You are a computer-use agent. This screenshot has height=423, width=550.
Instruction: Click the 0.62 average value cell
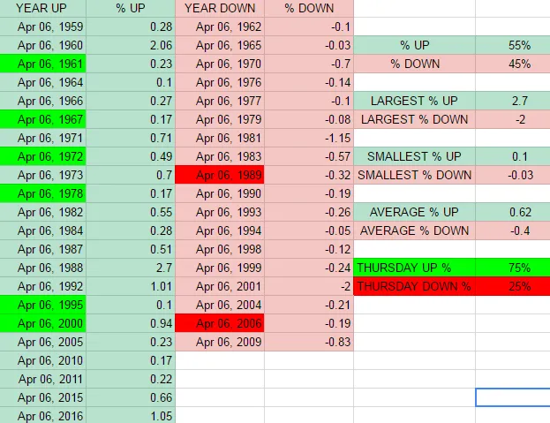pos(513,212)
